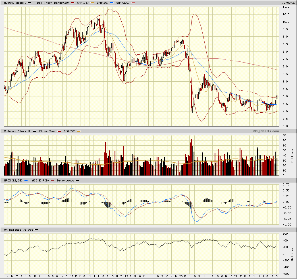Viewport: 297px width, 279px height.
Task: Click the 0.00 MACD axis label
Action: 286,202
